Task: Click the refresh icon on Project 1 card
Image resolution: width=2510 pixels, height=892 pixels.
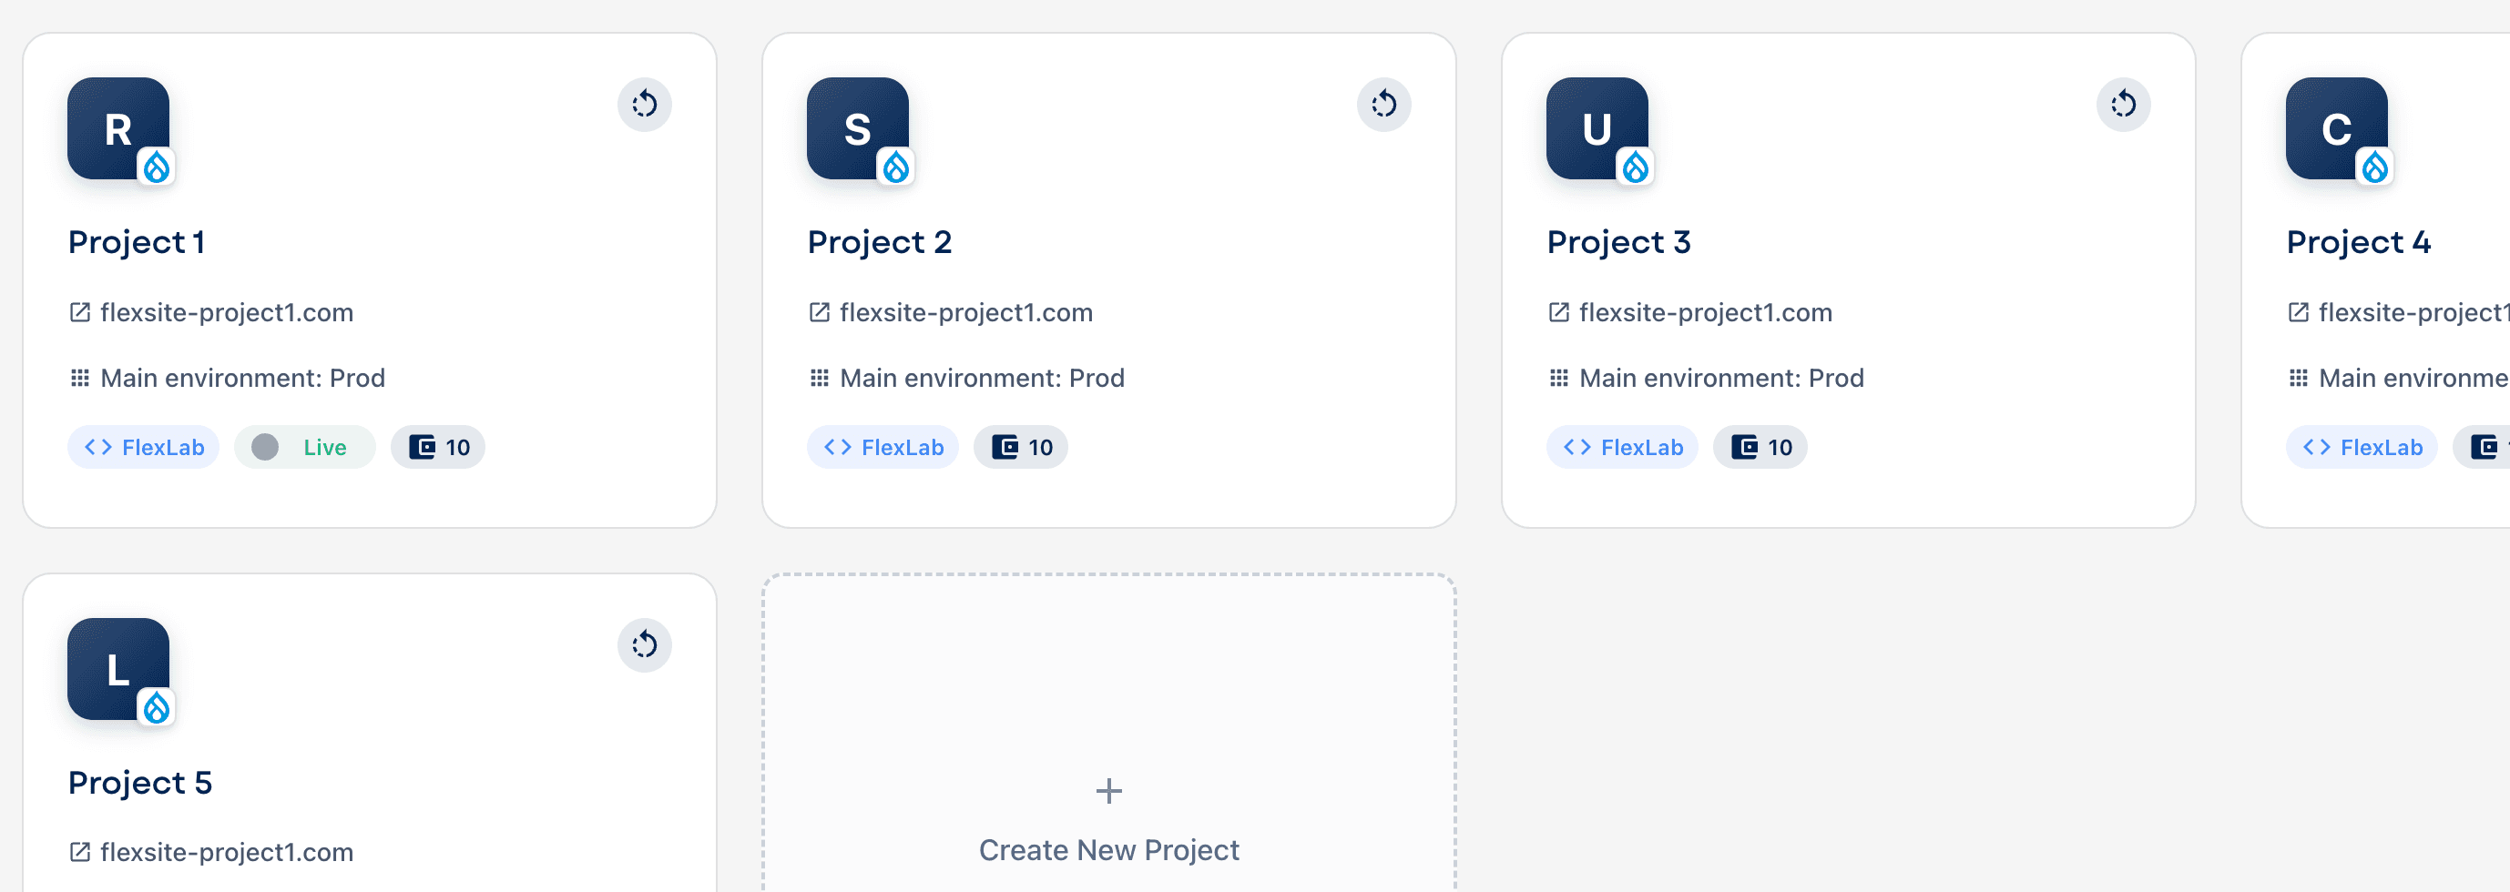Action: click(x=644, y=104)
